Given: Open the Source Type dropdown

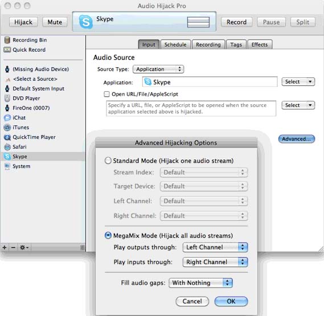Looking at the screenshot, I should coord(158,69).
